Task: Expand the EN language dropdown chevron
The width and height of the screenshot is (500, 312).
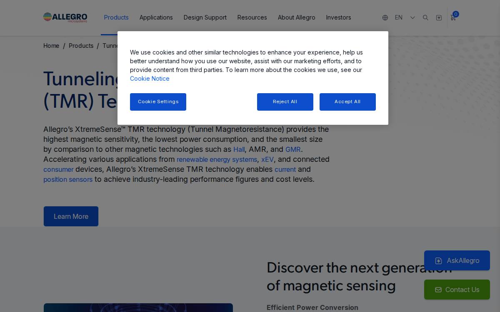Action: [x=412, y=17]
